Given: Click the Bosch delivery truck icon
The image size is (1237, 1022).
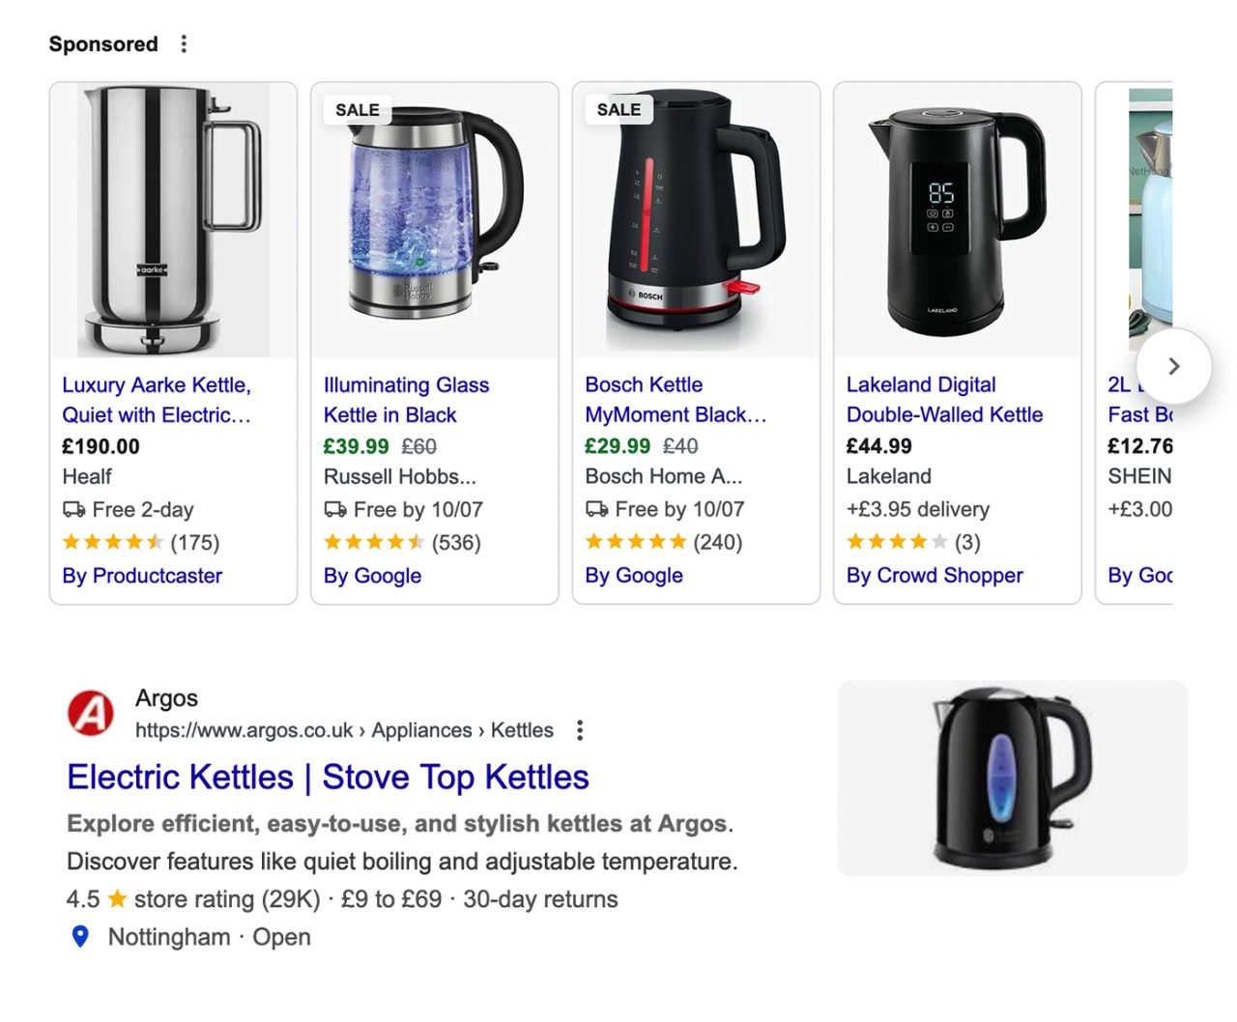Looking at the screenshot, I should tap(597, 509).
